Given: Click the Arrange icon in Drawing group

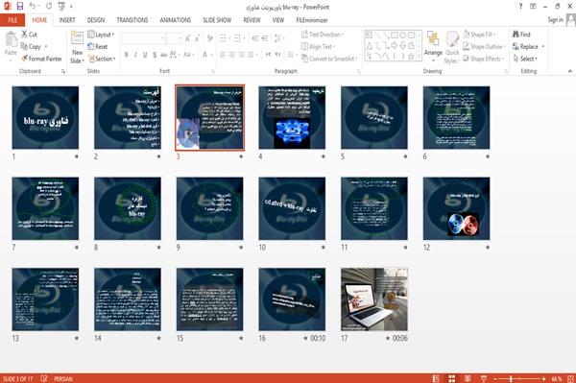Looking at the screenshot, I should click(433, 38).
